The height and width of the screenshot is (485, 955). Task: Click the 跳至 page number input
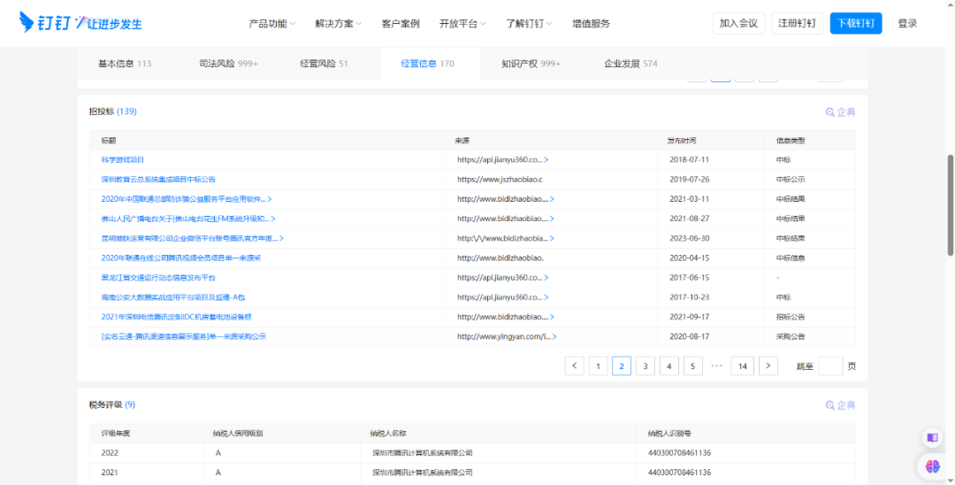[x=830, y=366]
